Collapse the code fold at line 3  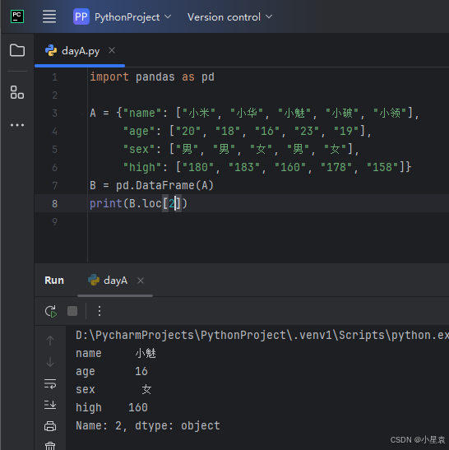[81, 113]
